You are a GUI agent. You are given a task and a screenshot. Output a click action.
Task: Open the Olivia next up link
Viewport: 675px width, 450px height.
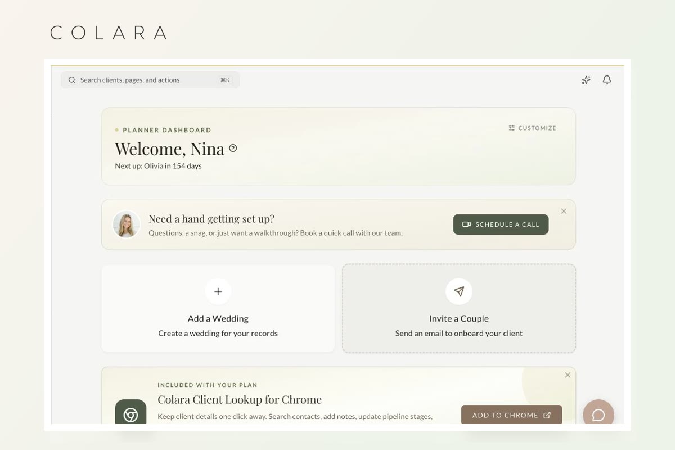pos(154,166)
